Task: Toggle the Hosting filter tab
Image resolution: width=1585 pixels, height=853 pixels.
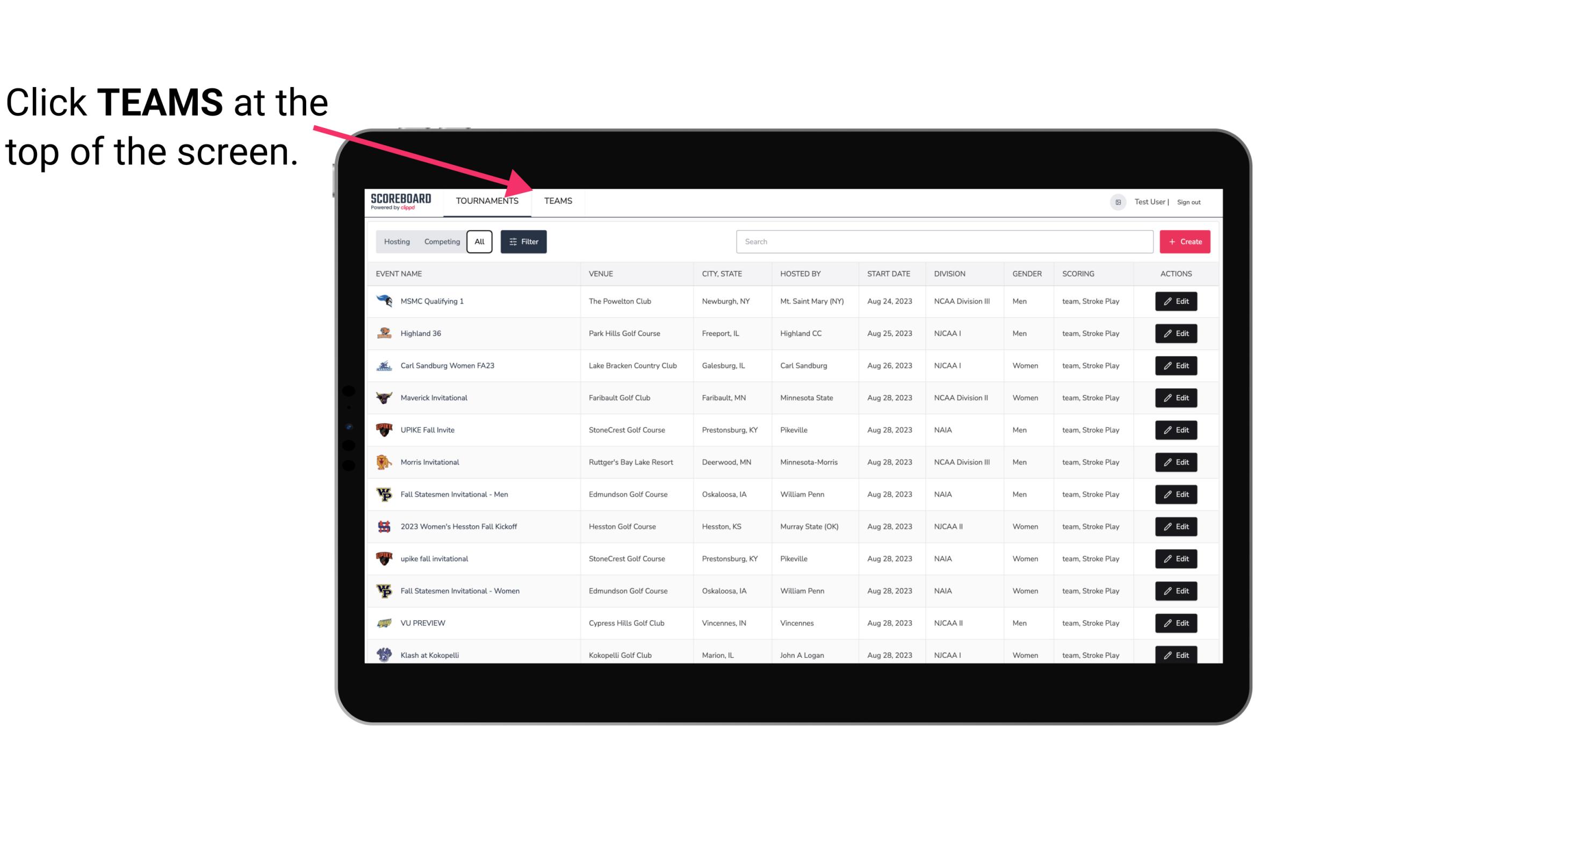Action: click(x=396, y=242)
